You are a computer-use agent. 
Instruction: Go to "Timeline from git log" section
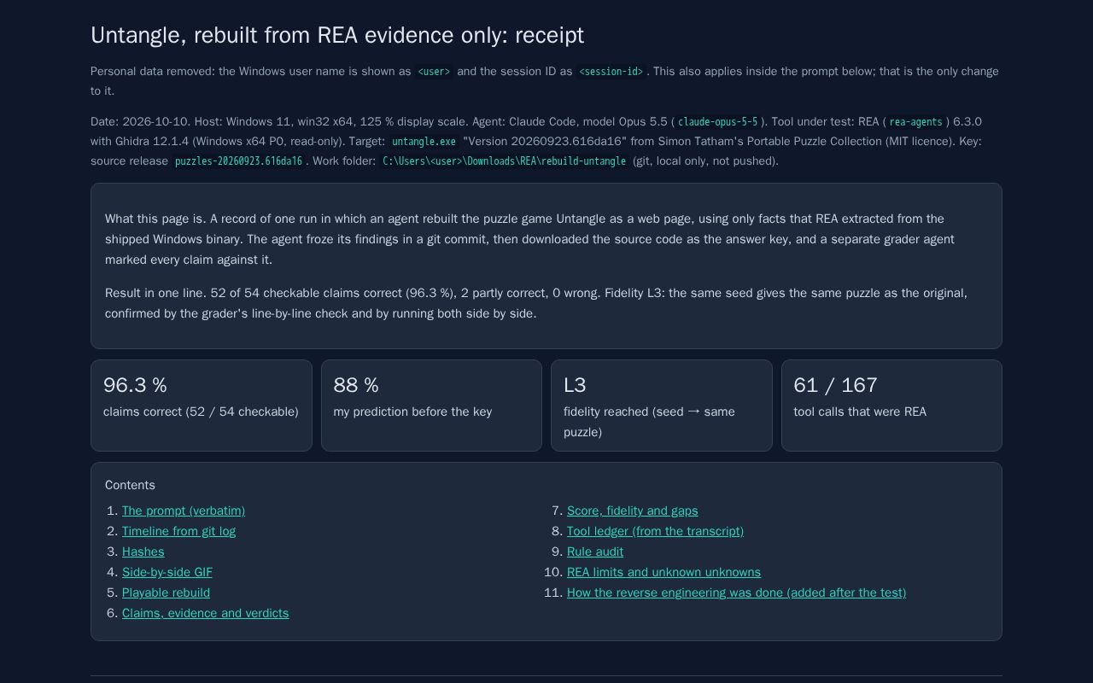[x=178, y=531]
